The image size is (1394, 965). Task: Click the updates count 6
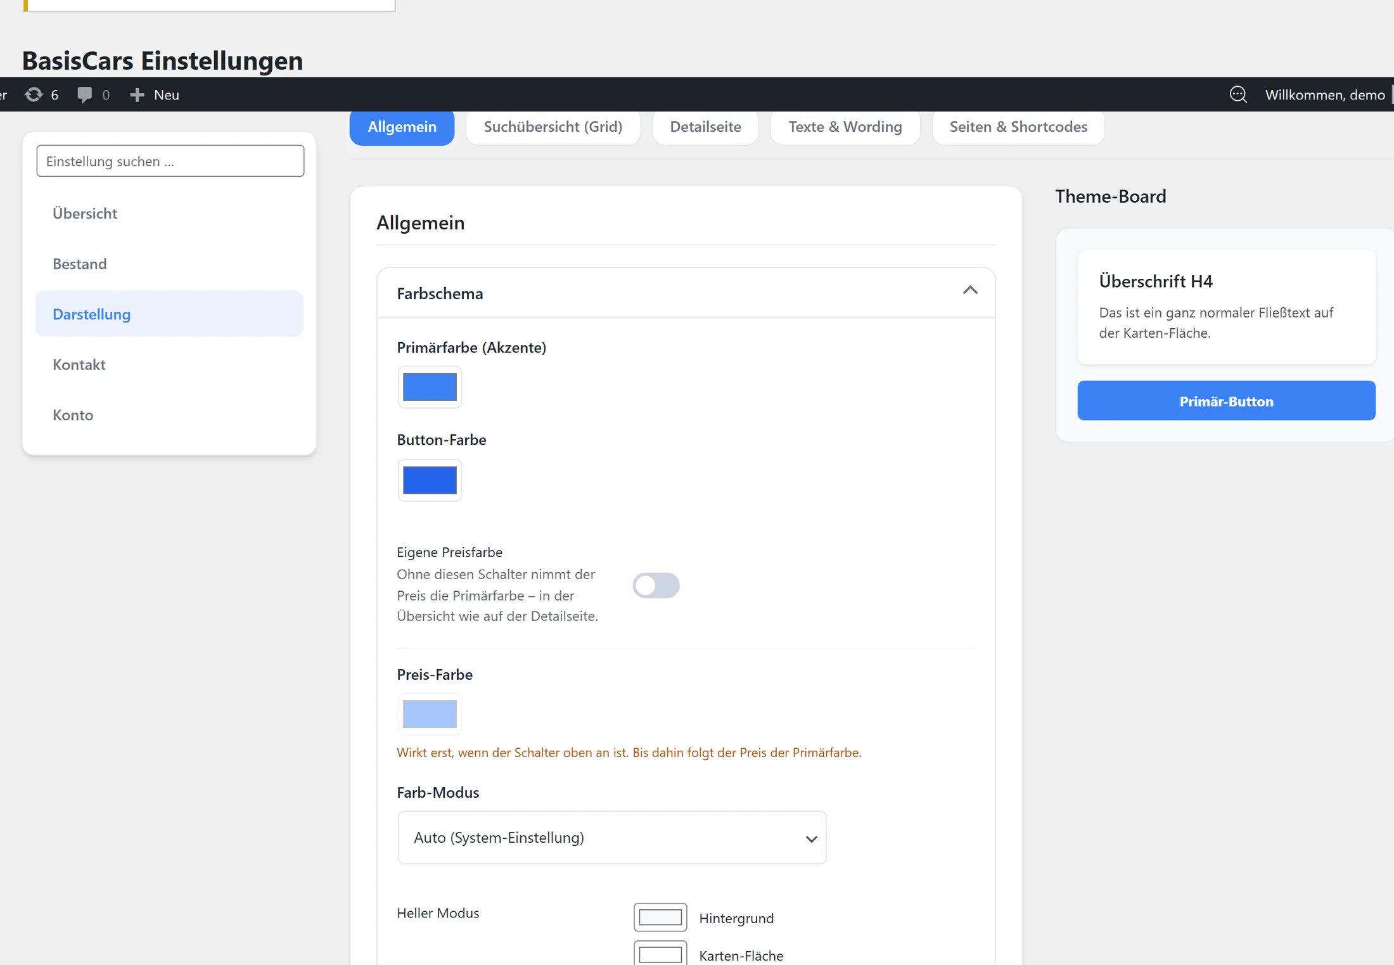coord(54,95)
